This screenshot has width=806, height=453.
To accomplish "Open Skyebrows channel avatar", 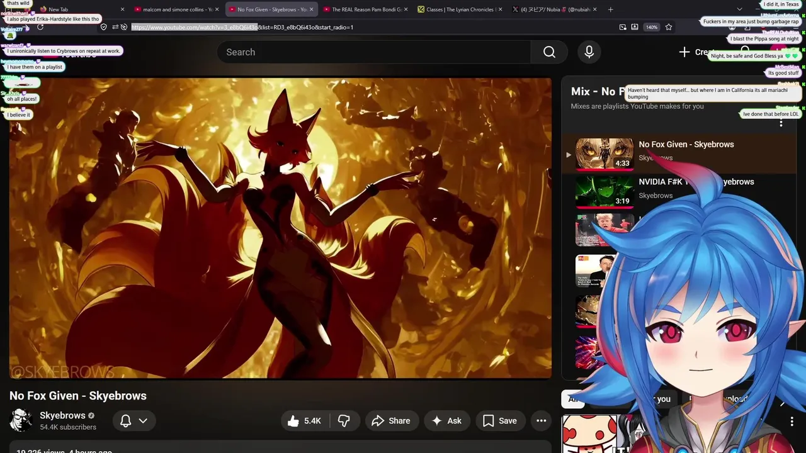I will [x=21, y=420].
